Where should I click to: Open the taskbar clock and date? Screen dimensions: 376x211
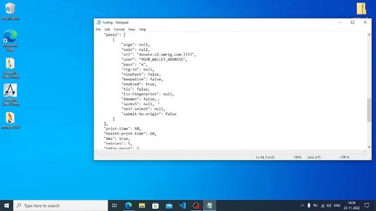point(351,206)
